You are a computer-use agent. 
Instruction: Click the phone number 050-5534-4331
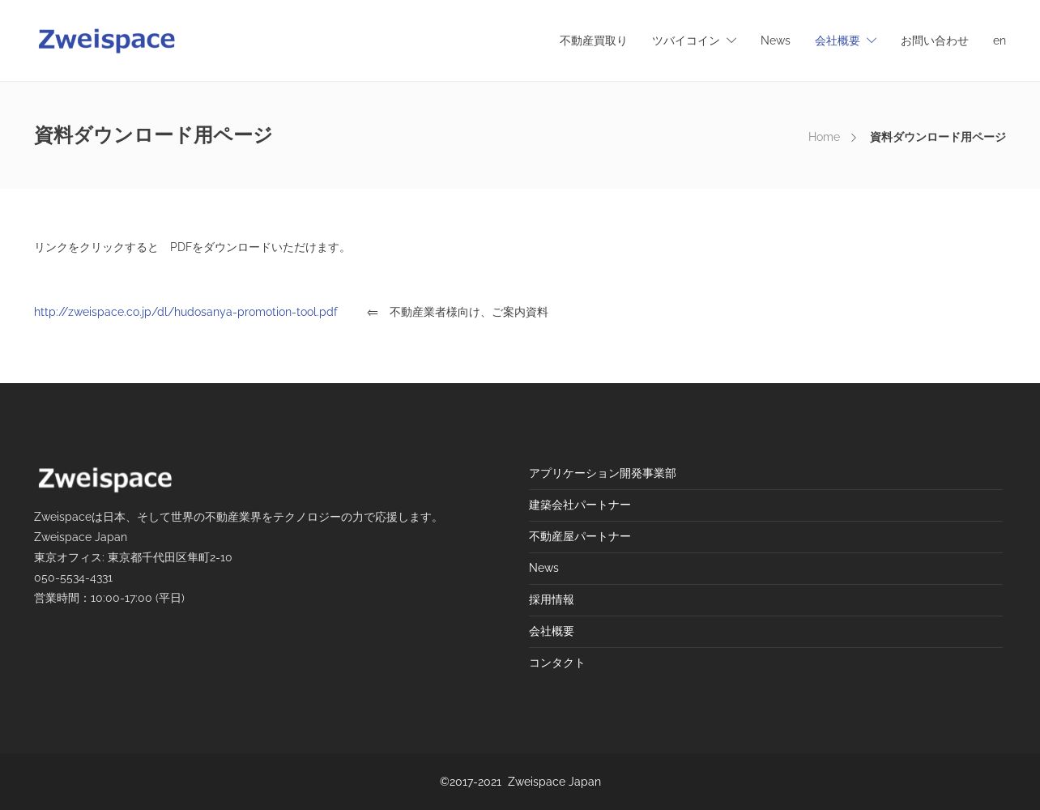(x=73, y=578)
